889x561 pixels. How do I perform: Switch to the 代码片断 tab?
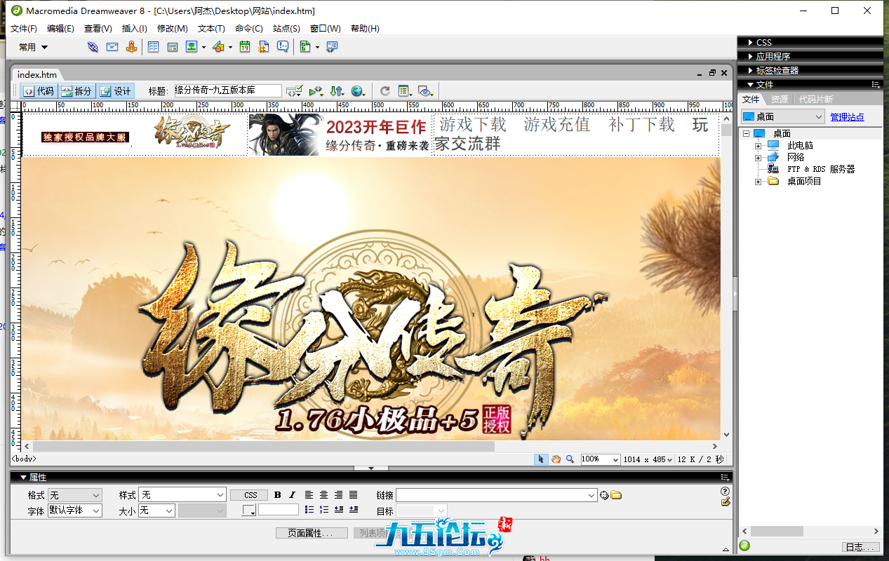point(816,100)
